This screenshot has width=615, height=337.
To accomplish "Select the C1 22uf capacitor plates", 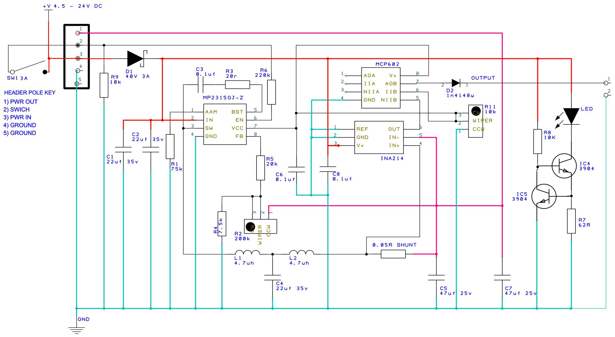I will click(x=123, y=150).
